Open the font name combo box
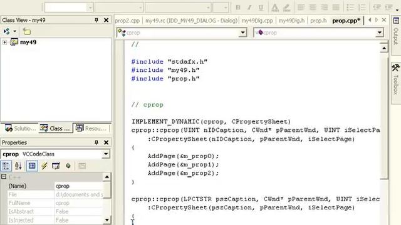 178,7
